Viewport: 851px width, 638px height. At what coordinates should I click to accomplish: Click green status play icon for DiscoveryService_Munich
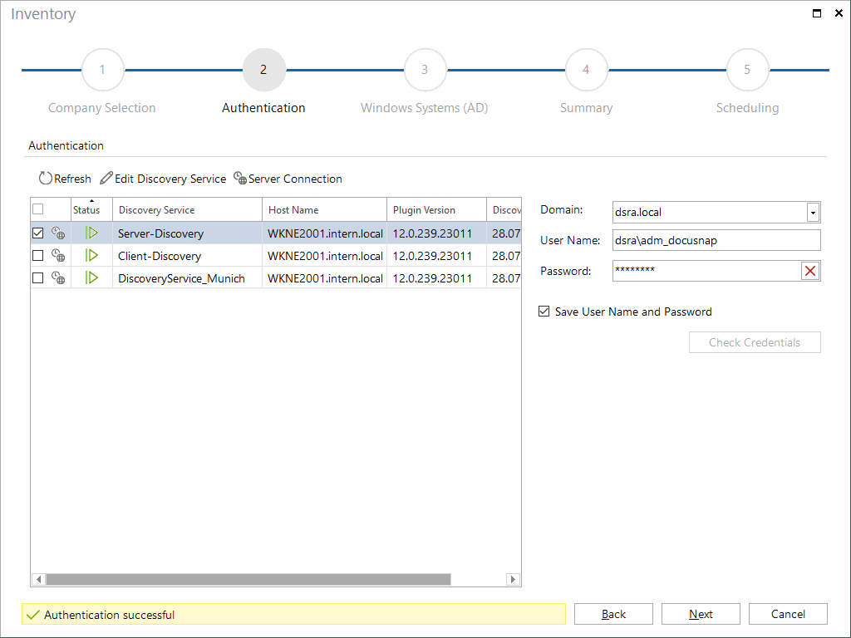tap(91, 277)
